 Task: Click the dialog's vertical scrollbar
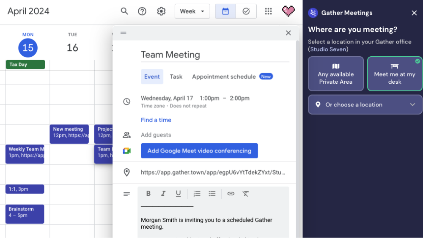click(x=297, y=139)
